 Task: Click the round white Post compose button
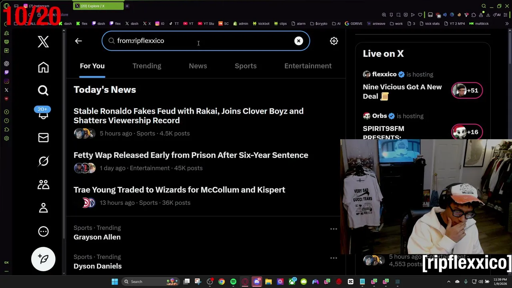click(43, 259)
